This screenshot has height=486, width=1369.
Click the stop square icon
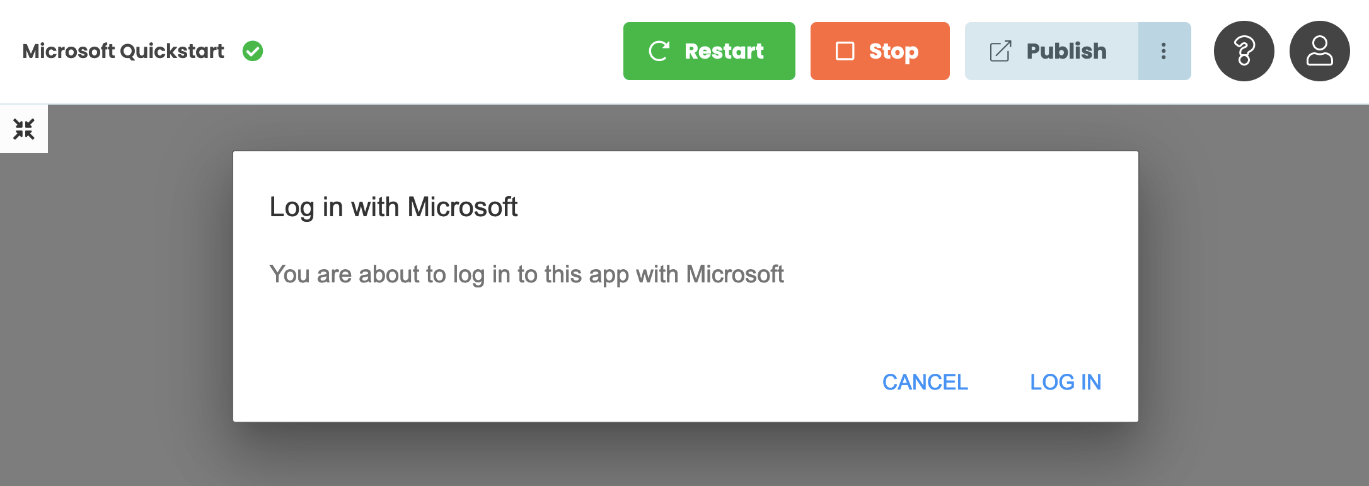(843, 50)
